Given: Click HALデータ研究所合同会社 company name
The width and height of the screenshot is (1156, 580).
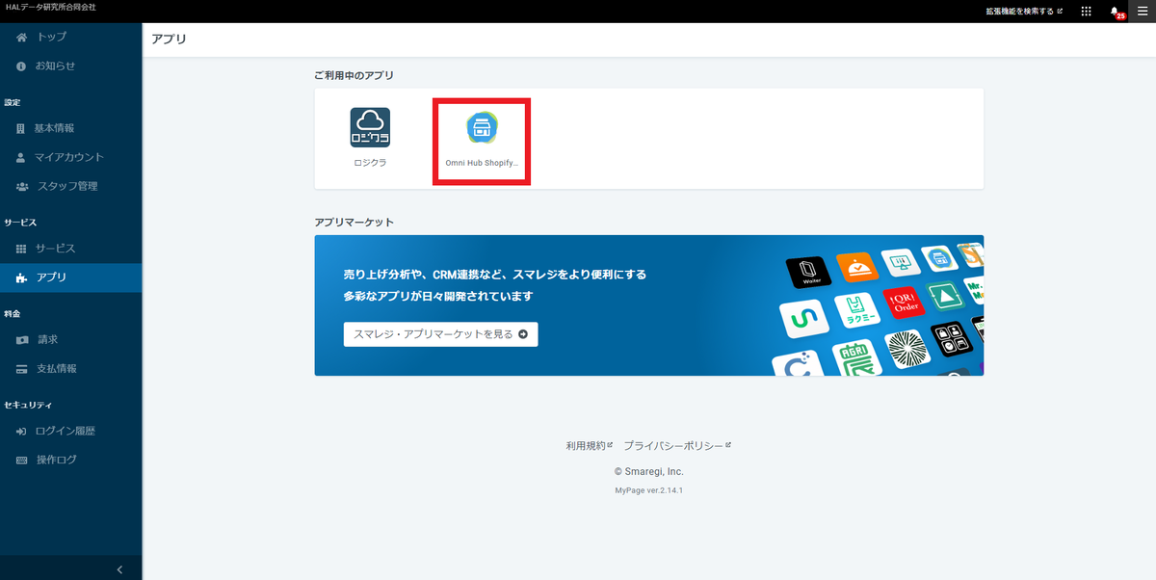Looking at the screenshot, I should pyautogui.click(x=50, y=8).
